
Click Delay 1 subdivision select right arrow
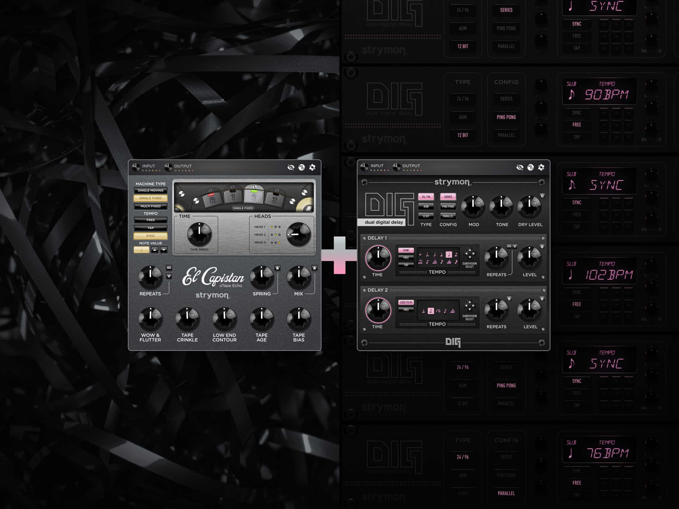(x=474, y=254)
